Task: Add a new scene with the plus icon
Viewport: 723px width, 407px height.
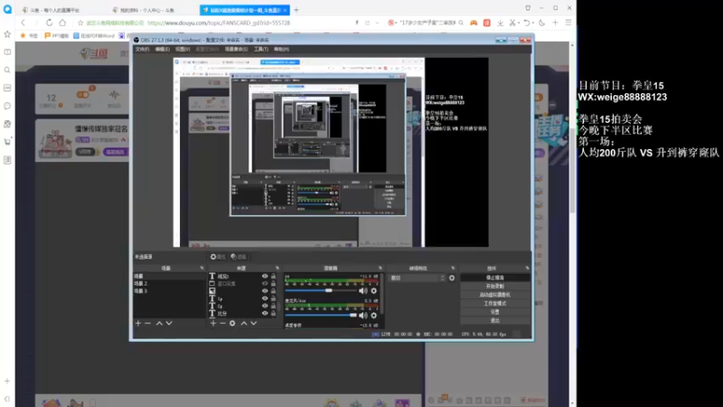Action: (138, 324)
